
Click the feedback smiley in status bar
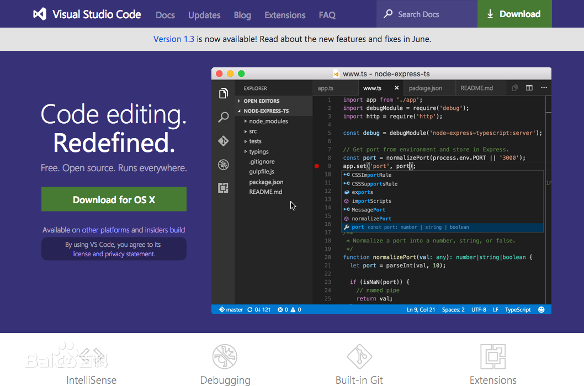pos(541,310)
